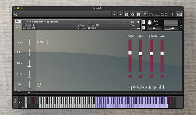Click the Kontakt logo icon at top left

pyautogui.click(x=16, y=14)
